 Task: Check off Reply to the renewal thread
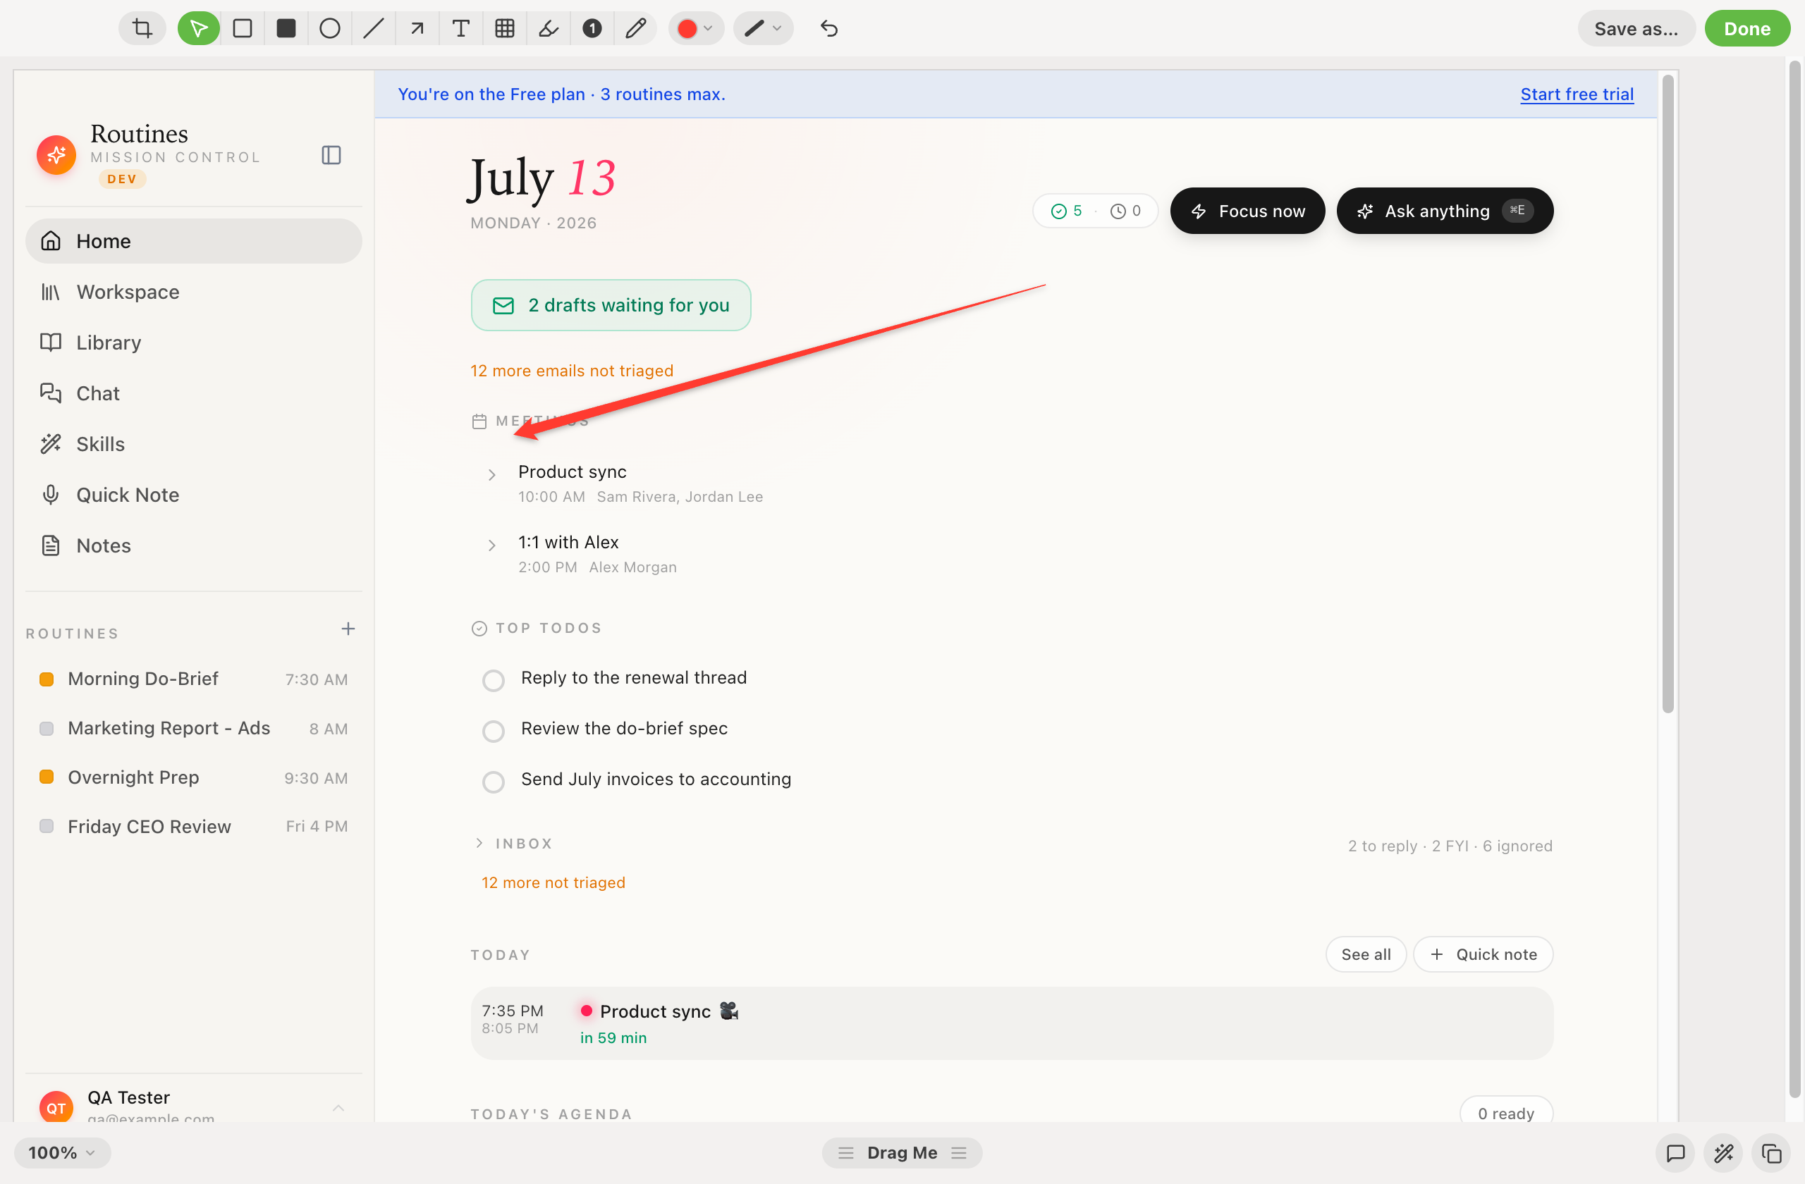(x=494, y=681)
